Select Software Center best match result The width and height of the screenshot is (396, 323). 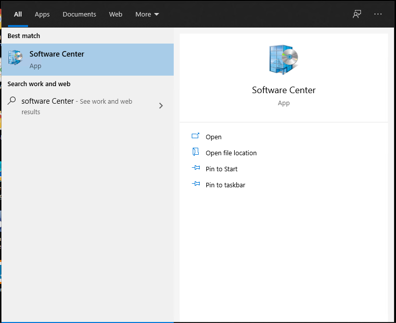88,60
